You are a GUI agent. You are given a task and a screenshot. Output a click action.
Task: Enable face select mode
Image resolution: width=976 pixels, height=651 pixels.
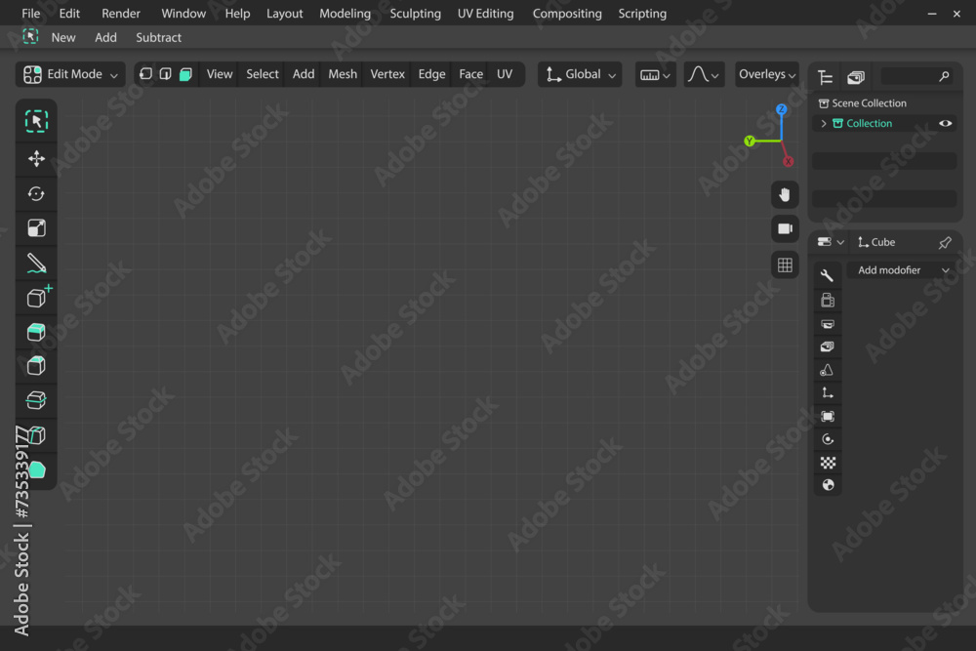tap(185, 74)
